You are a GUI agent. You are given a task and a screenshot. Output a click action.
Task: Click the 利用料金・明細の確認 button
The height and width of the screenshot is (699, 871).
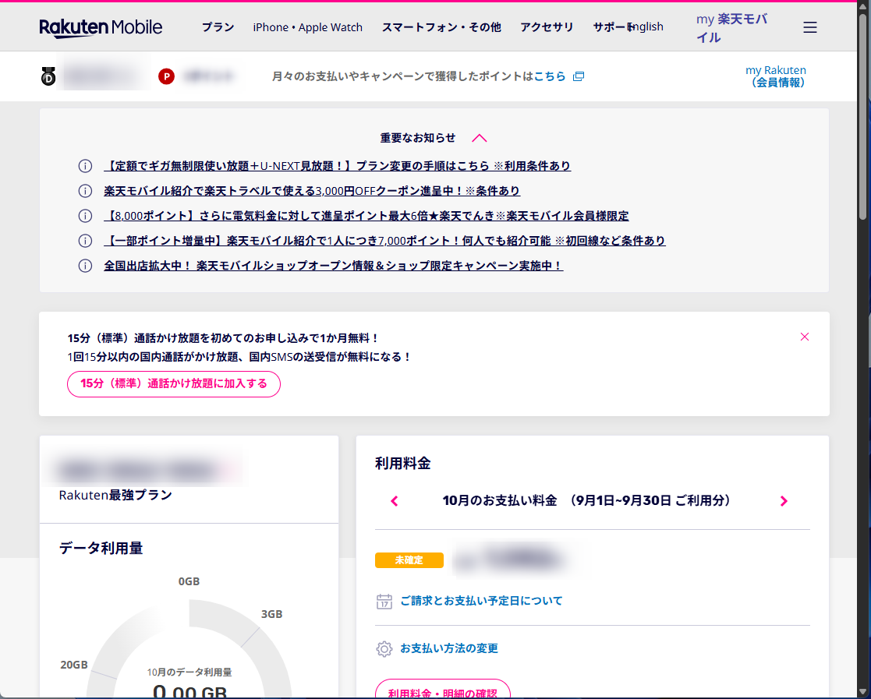tap(442, 690)
